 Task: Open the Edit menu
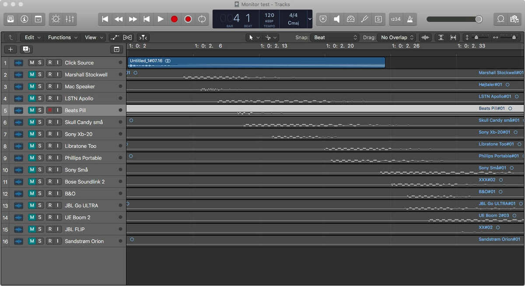click(32, 38)
